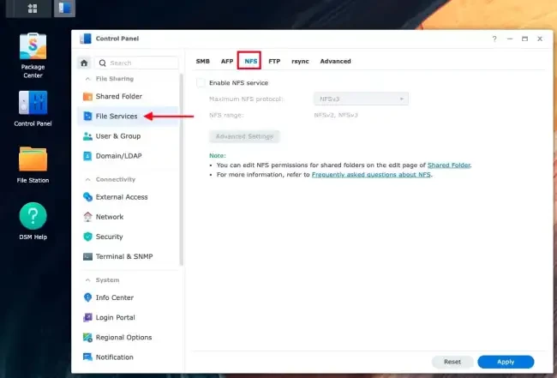Open Shared Folder in the sidebar
The image size is (557, 378).
(128, 96)
